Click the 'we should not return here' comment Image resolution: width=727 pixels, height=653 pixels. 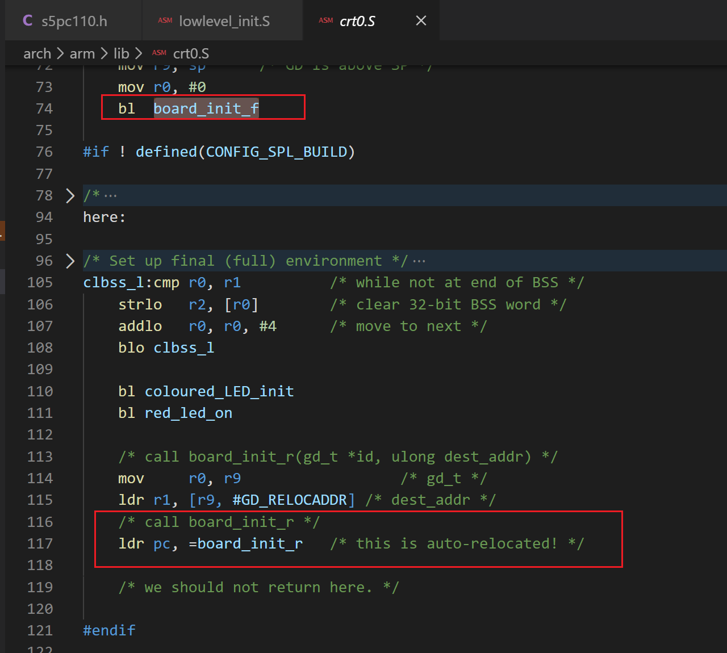[x=259, y=587]
